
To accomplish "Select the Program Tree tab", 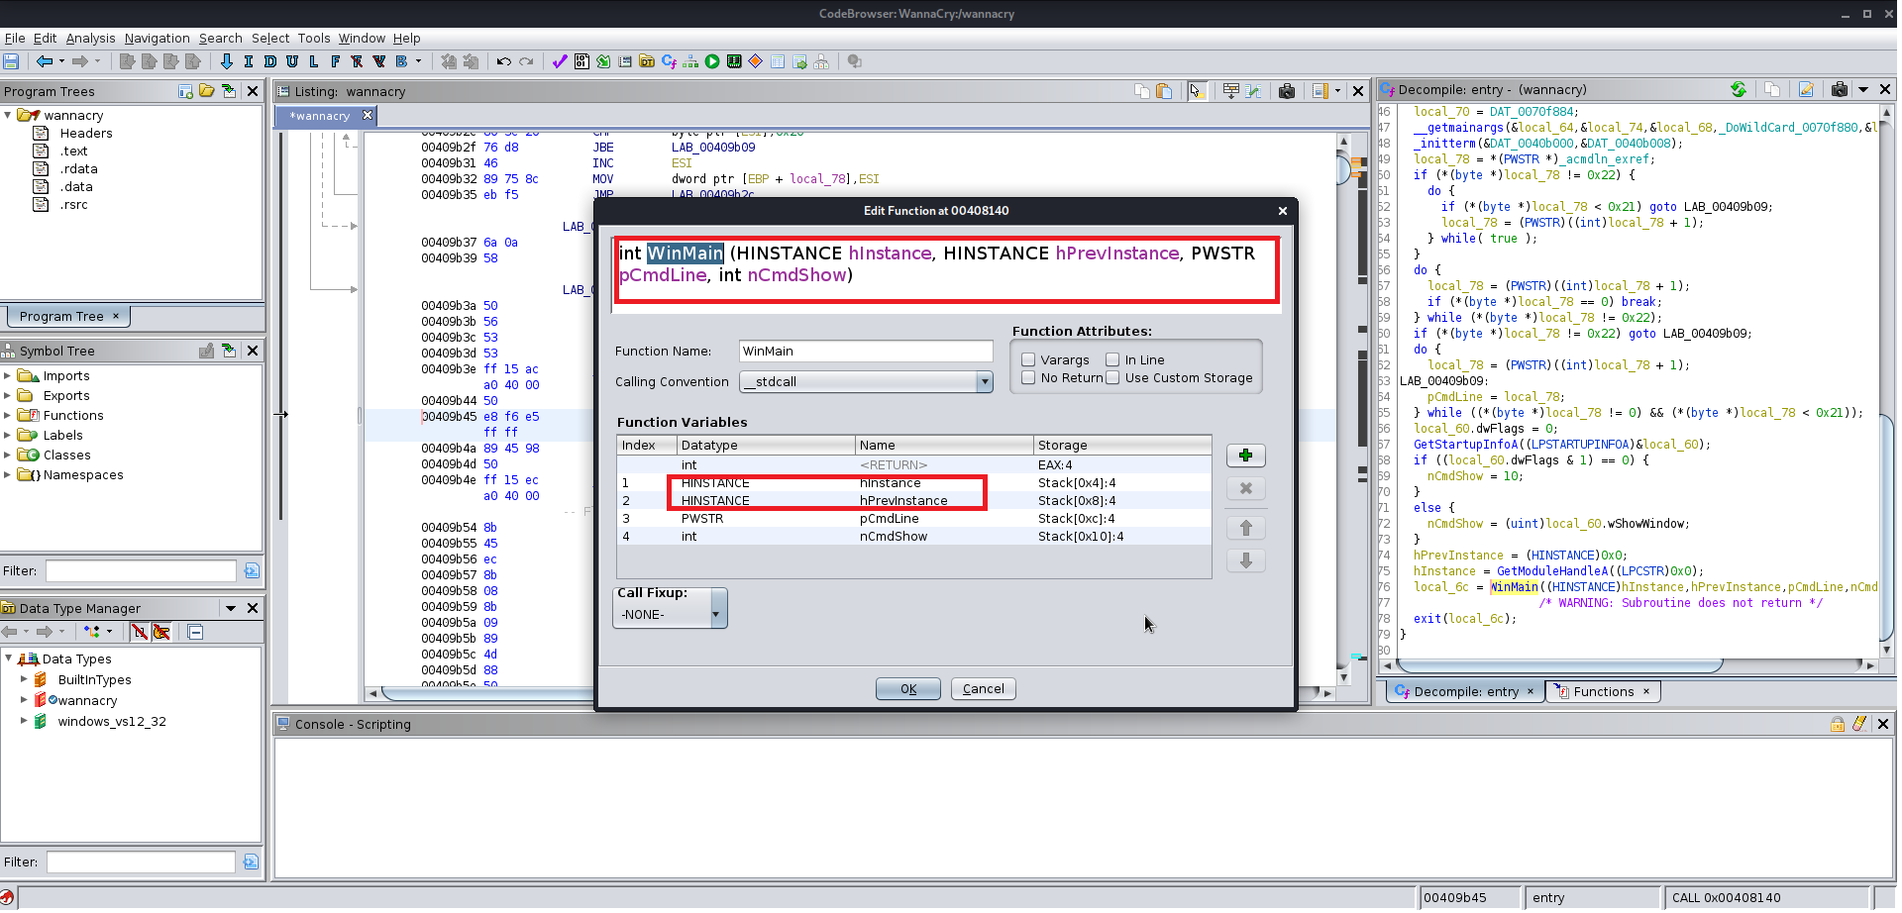I will [x=68, y=316].
